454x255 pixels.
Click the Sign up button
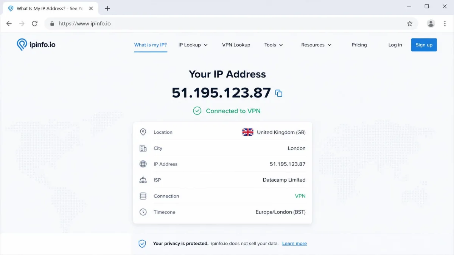424,45
